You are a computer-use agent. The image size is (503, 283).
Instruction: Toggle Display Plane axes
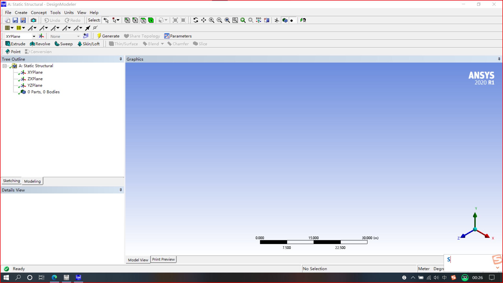pos(277,20)
